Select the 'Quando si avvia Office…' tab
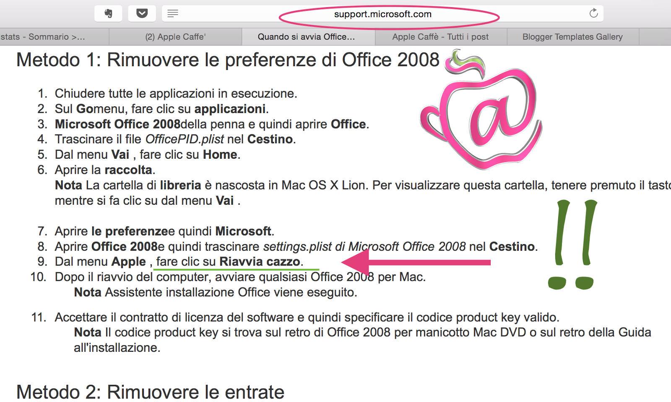671x402 pixels. coord(308,37)
